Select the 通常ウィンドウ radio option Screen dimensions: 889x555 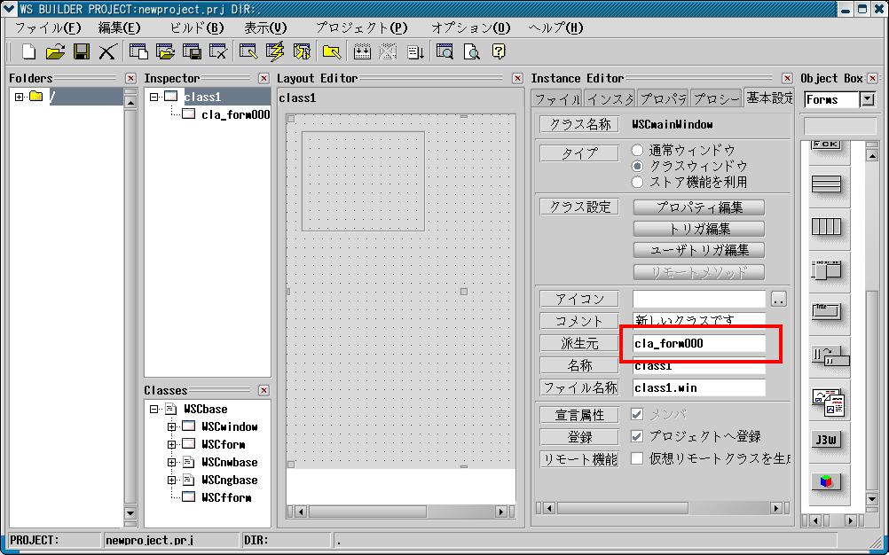[x=637, y=151]
